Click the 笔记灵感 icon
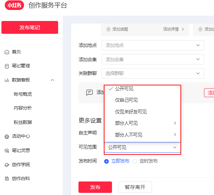This screenshot has width=214, height=195. pyautogui.click(x=7, y=151)
